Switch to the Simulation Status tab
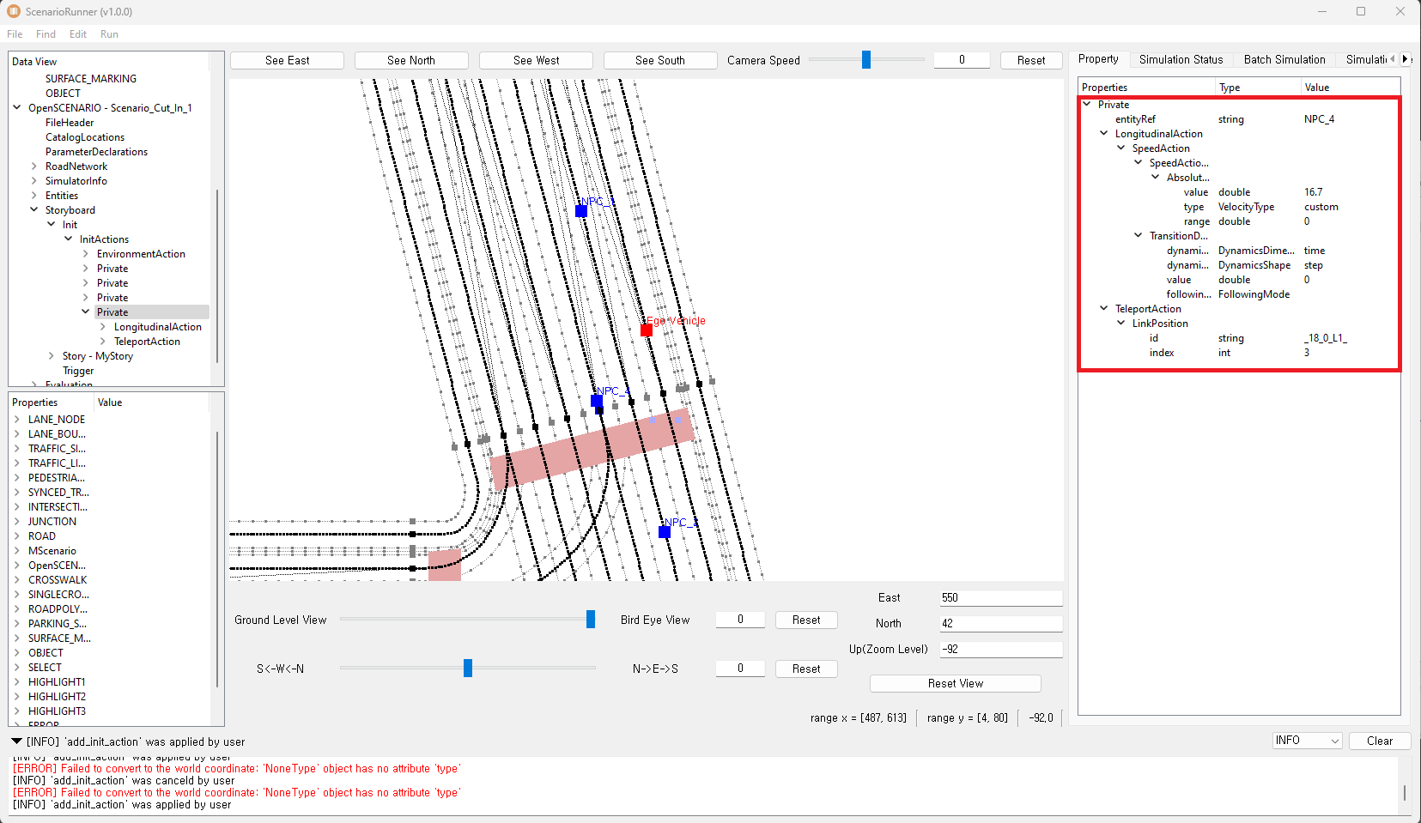Image resolution: width=1421 pixels, height=823 pixels. (x=1181, y=59)
